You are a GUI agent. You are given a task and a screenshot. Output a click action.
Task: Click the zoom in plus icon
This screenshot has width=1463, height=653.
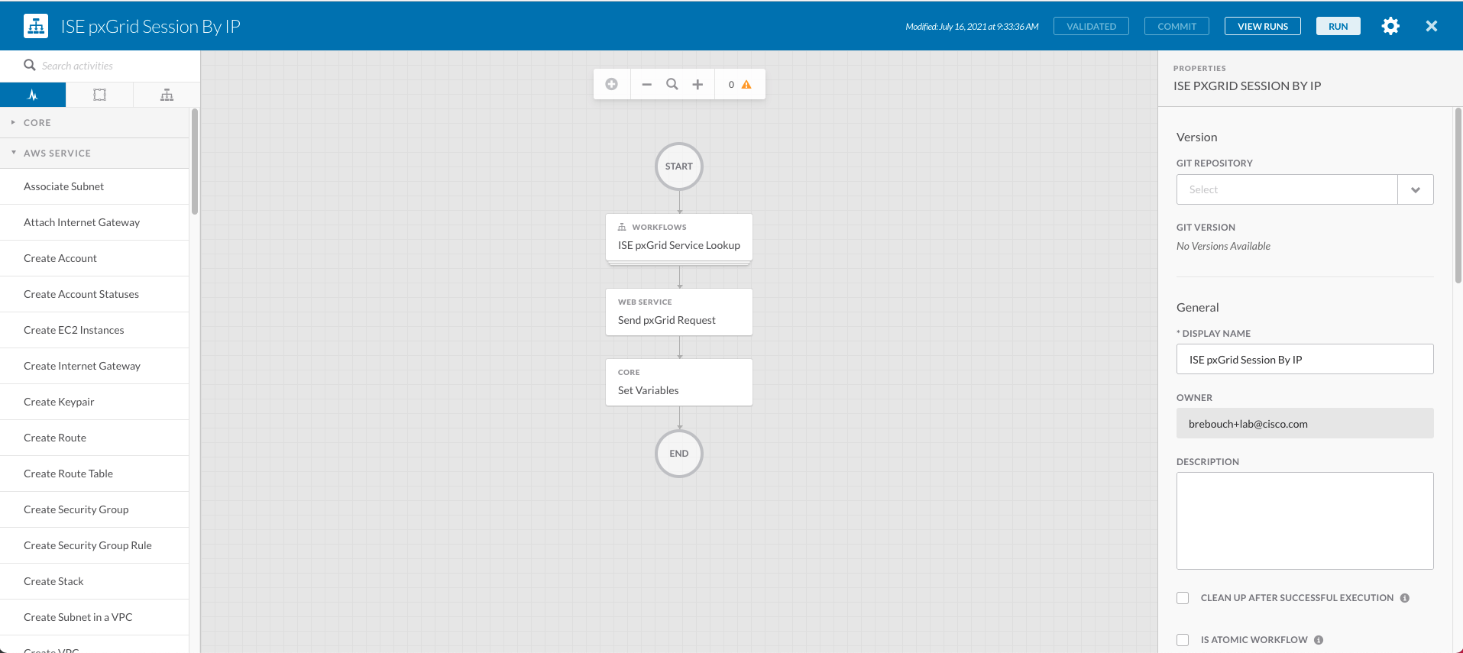pyautogui.click(x=698, y=85)
